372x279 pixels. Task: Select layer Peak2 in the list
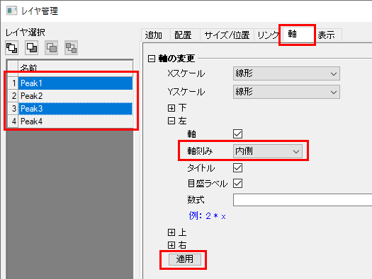75,96
